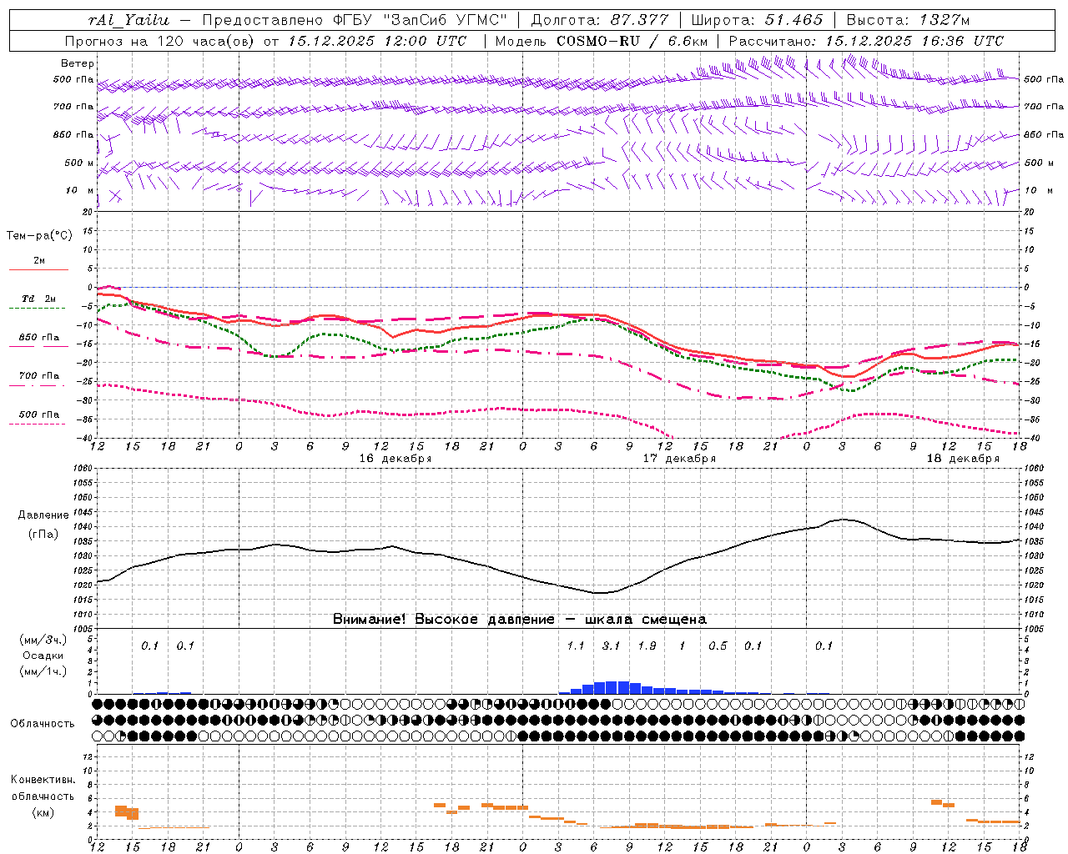Click pink dotted legend line under '500 гПа'
The width and height of the screenshot is (1068, 854).
point(38,424)
